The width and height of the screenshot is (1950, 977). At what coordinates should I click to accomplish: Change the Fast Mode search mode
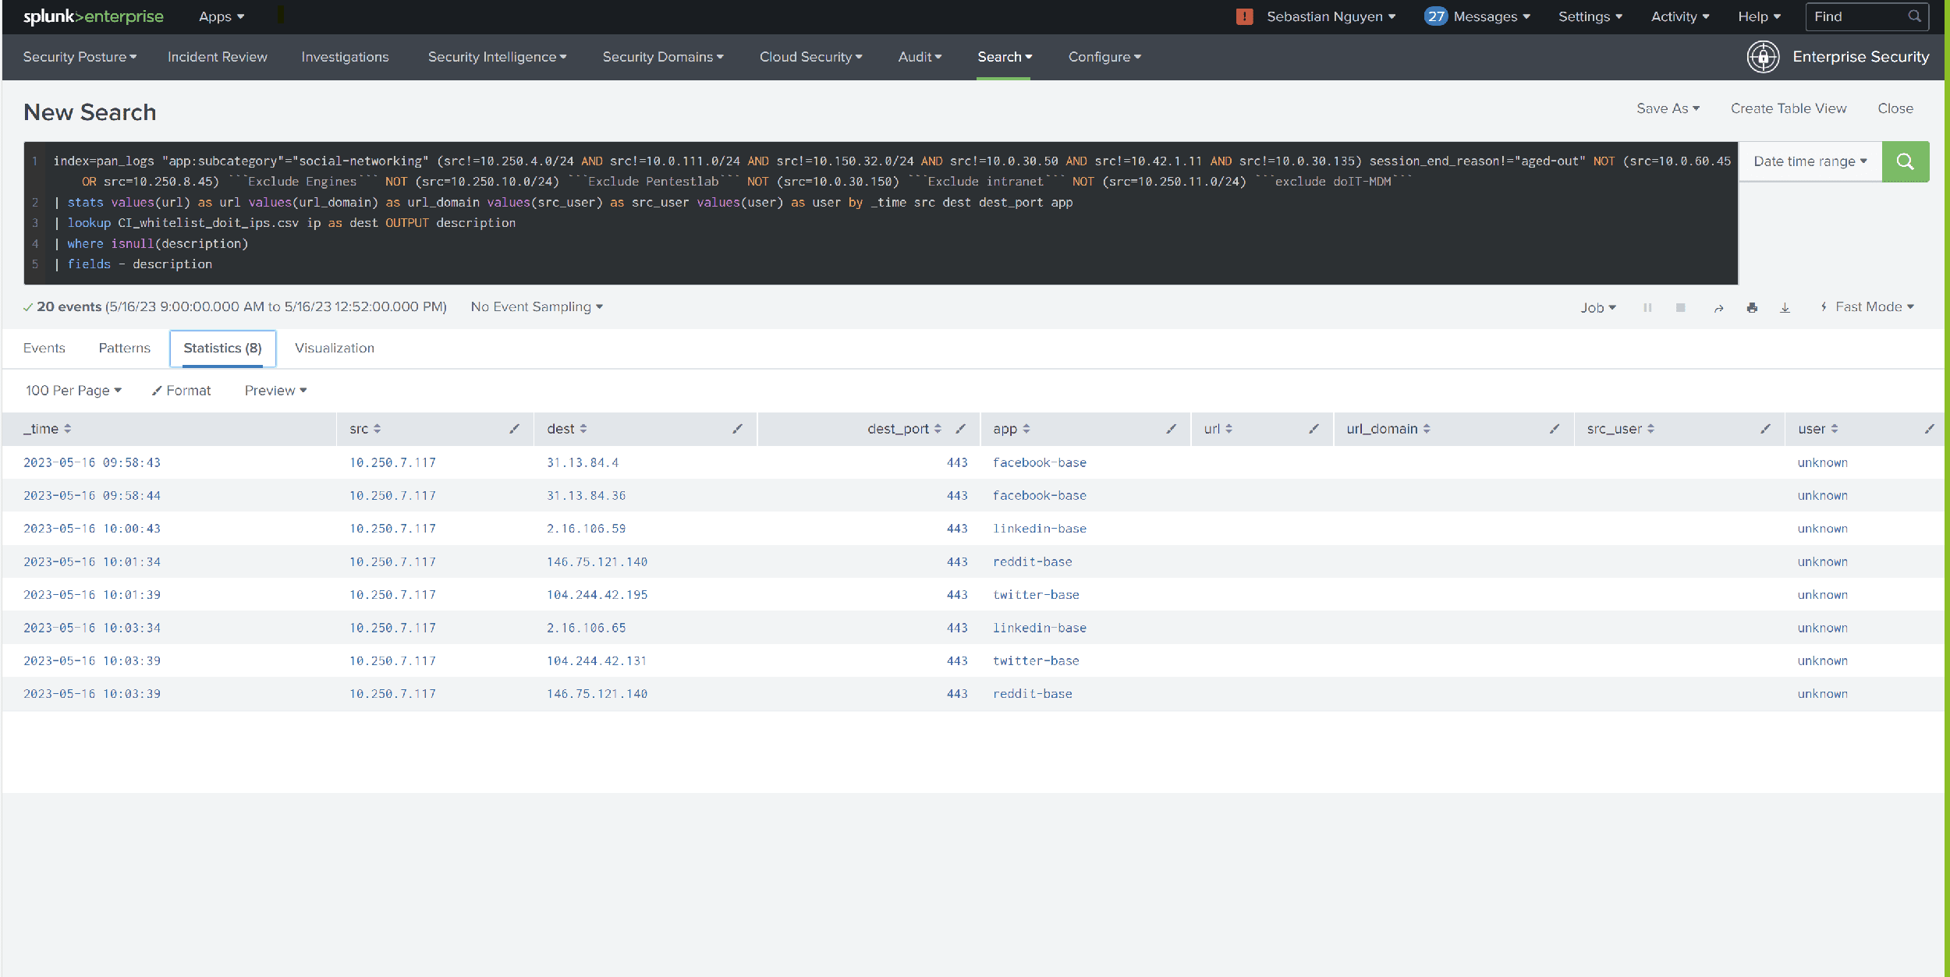pos(1867,307)
